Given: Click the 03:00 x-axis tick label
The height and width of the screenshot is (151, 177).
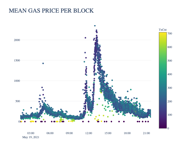Looking at the screenshot, I should click(x=31, y=133).
